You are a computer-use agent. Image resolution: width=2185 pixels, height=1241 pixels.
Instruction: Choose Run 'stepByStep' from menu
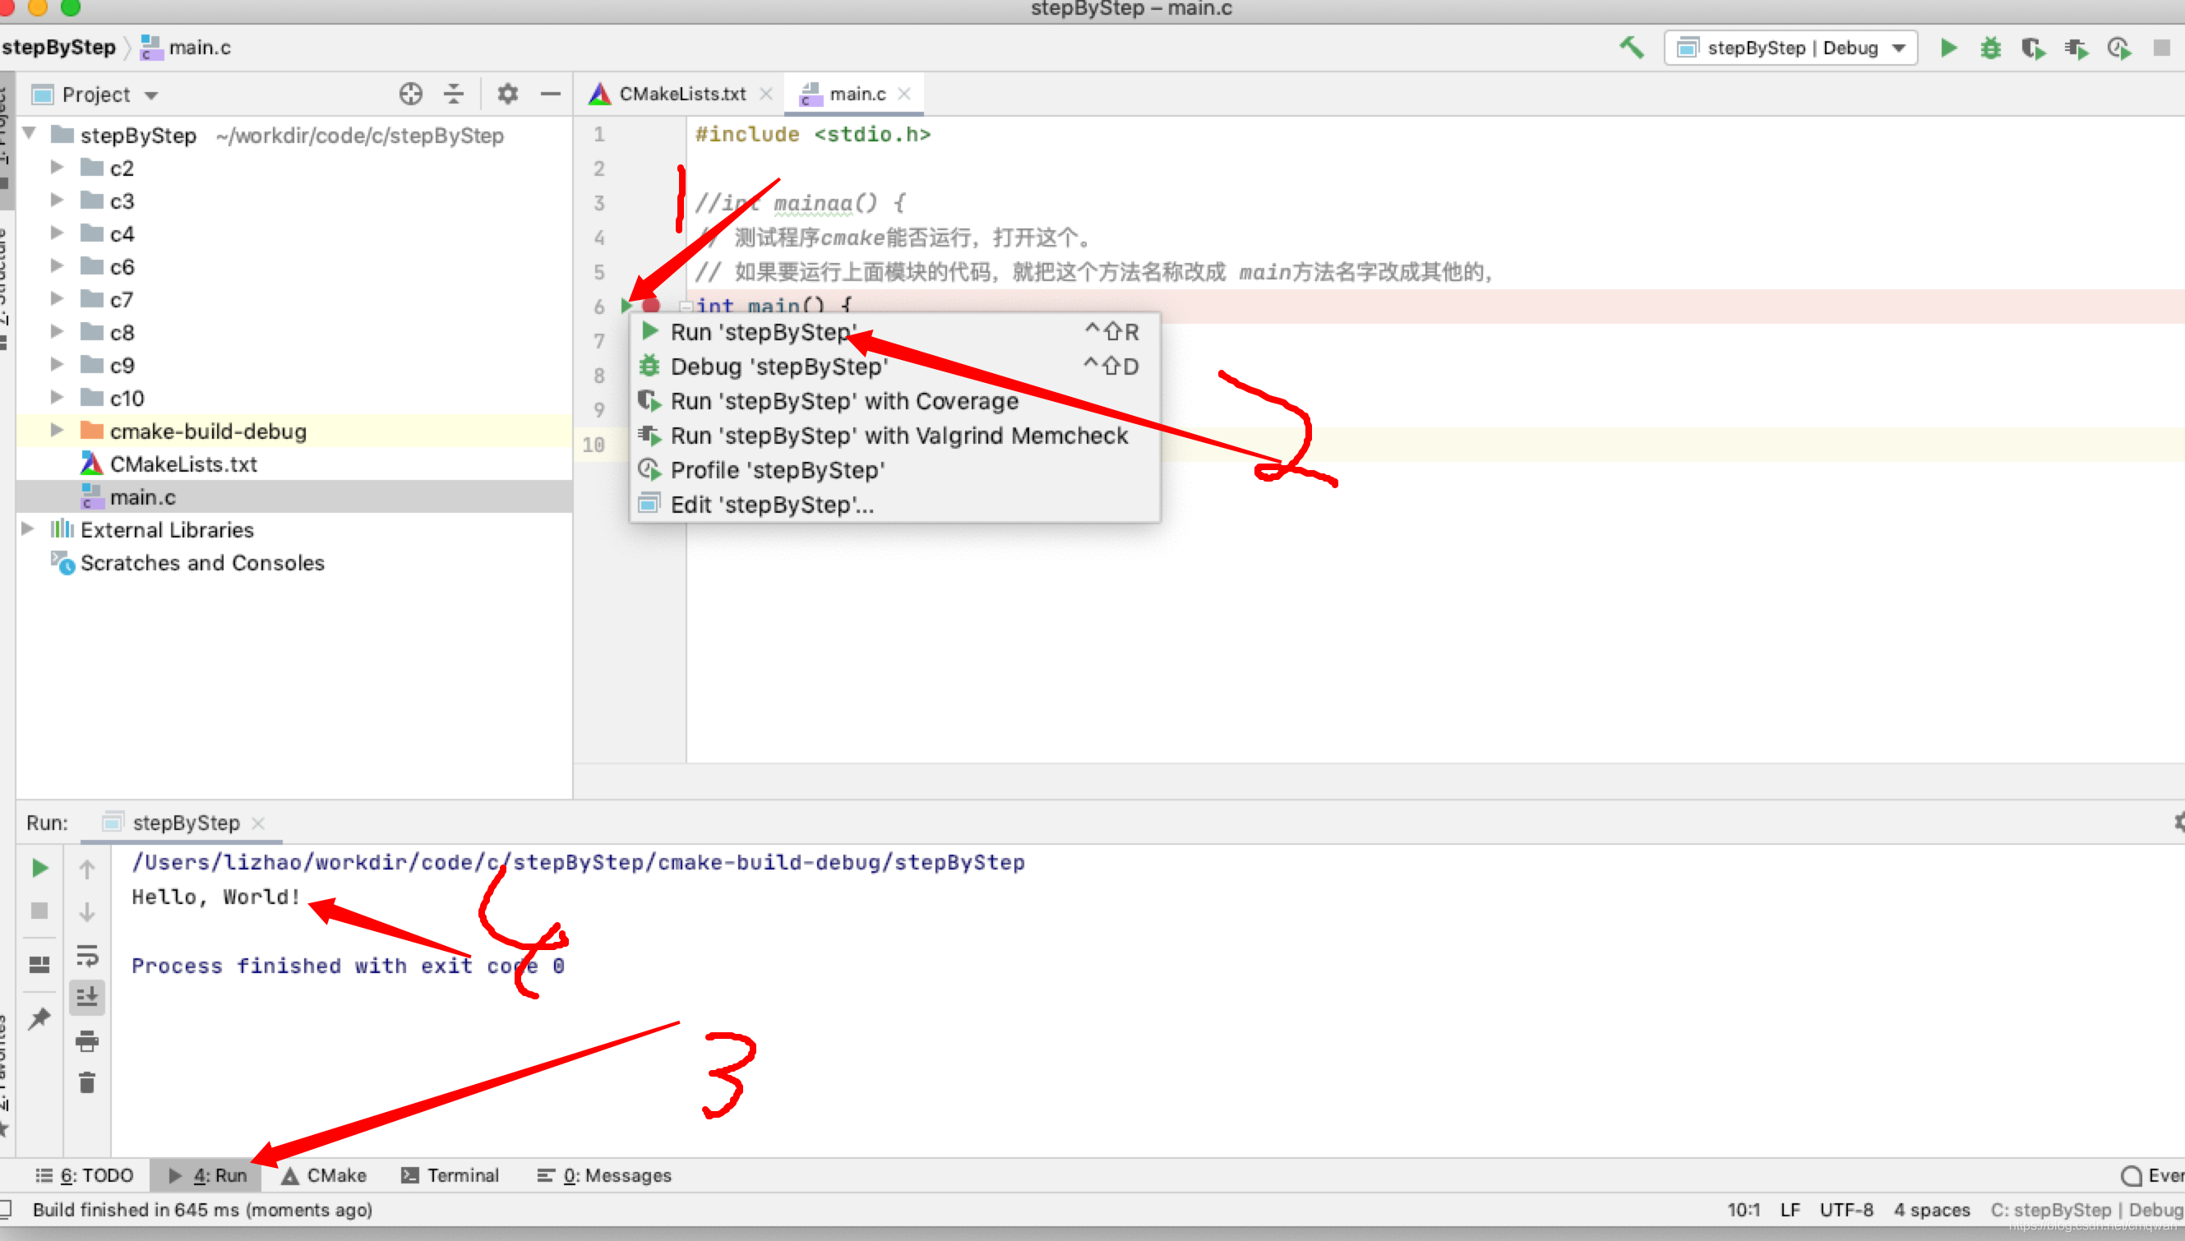895,331
